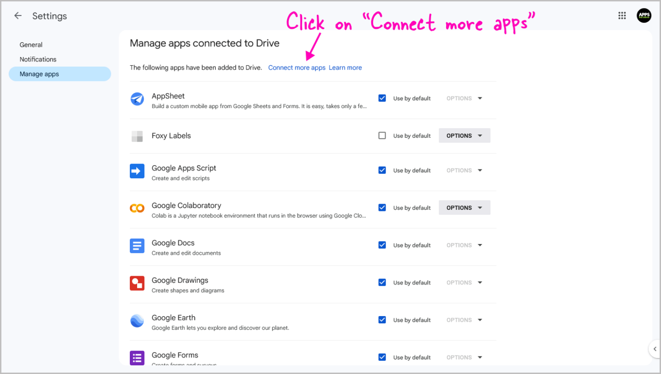Uncheck Use by default for Google Drawings
661x374 pixels.
pos(382,282)
